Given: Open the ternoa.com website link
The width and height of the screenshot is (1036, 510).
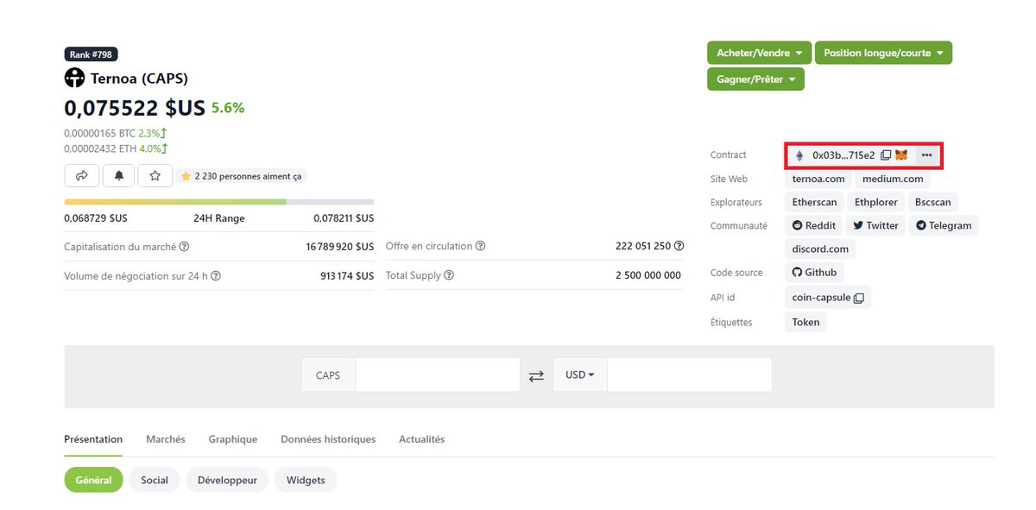Looking at the screenshot, I should [x=818, y=179].
